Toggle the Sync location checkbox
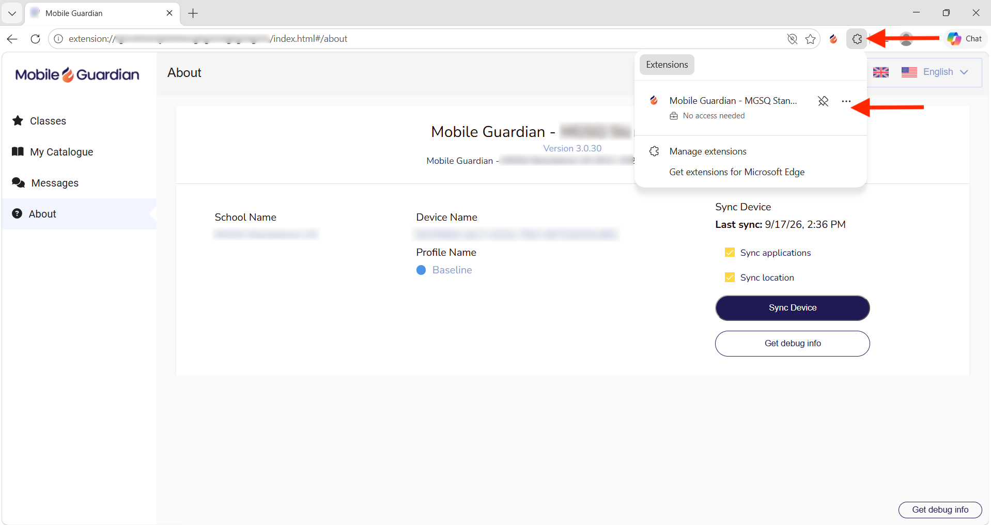Viewport: 991px width, 525px height. (730, 277)
